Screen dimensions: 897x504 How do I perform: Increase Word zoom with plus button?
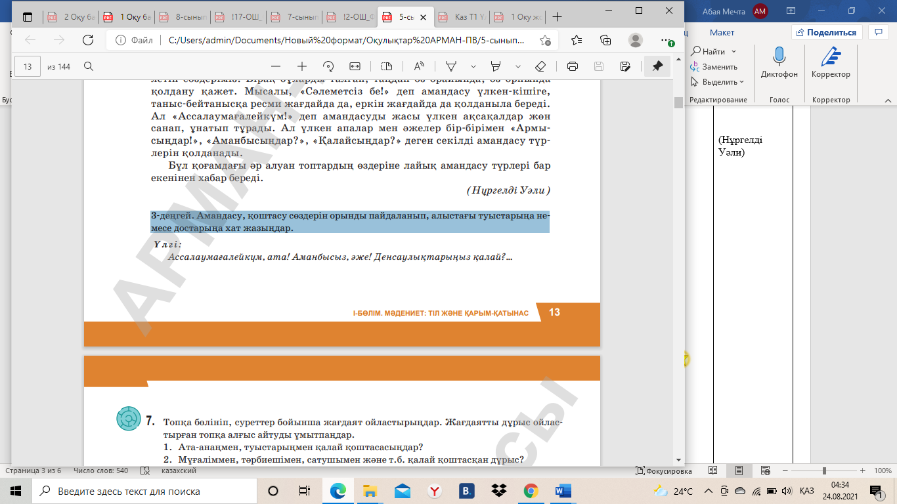(863, 471)
